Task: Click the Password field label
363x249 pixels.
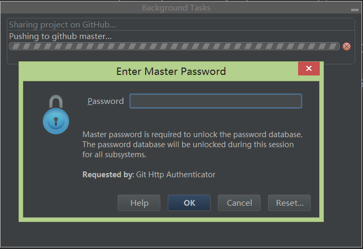Action: pos(106,101)
